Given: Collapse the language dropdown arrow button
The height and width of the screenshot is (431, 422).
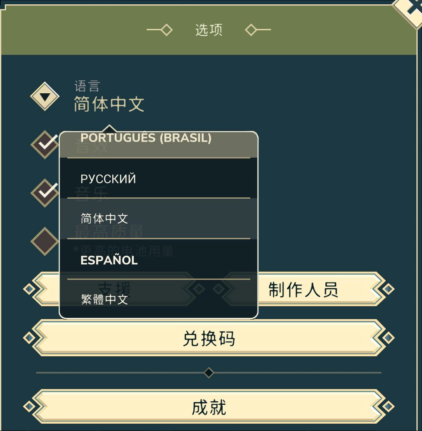Looking at the screenshot, I should [45, 96].
